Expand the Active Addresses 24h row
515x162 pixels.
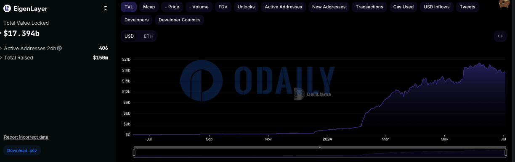point(1,48)
